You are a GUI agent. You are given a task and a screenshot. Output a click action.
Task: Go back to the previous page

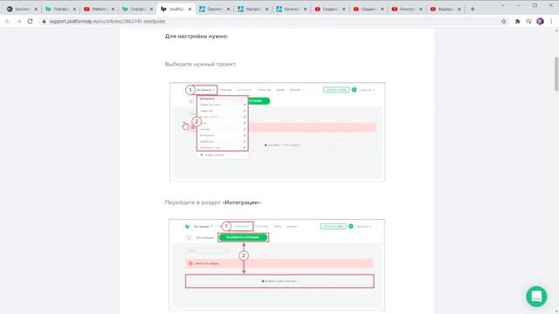[8, 21]
